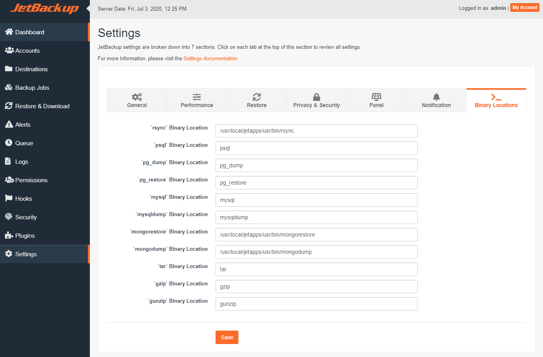Switch to the Privacy & Security tab
The image size is (543, 357).
316,100
